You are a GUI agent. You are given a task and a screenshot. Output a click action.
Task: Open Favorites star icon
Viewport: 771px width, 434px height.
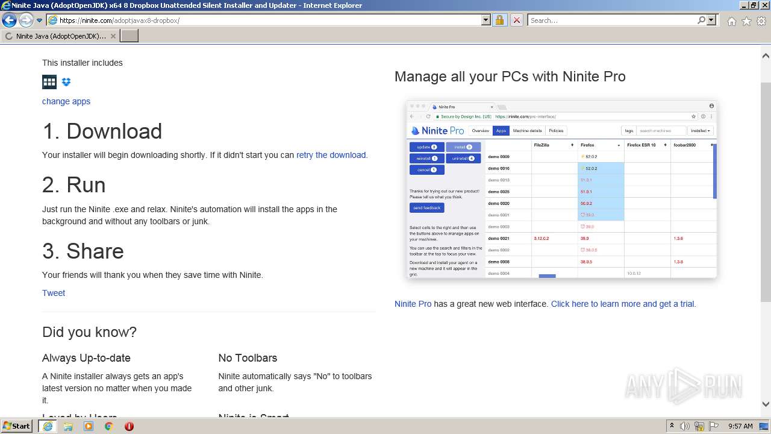746,21
